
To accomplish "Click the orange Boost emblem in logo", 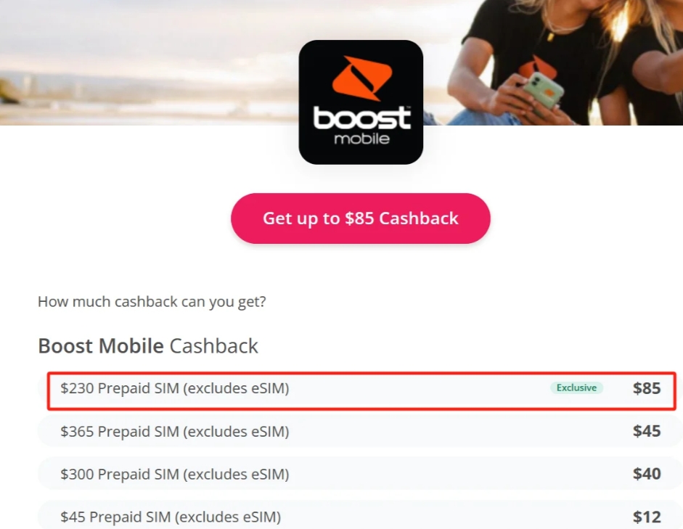I will coord(362,78).
